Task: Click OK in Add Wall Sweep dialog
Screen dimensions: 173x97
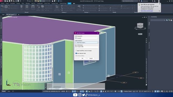Action: (82, 58)
